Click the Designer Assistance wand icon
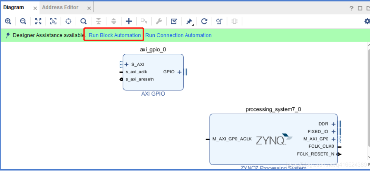This screenshot has height=171, width=370. tap(8, 35)
